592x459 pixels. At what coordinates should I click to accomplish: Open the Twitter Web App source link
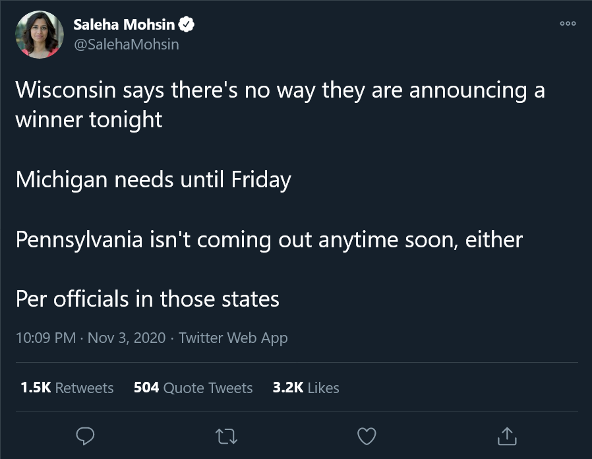coord(233,338)
